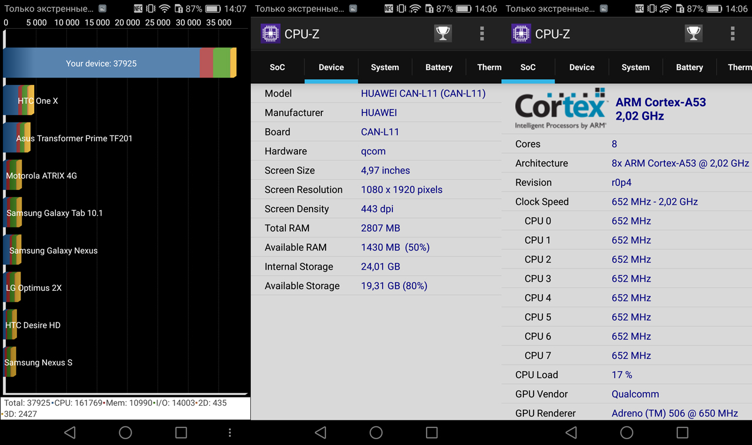Tap the CPU 0 frequency row
The width and height of the screenshot is (752, 445).
point(627,221)
